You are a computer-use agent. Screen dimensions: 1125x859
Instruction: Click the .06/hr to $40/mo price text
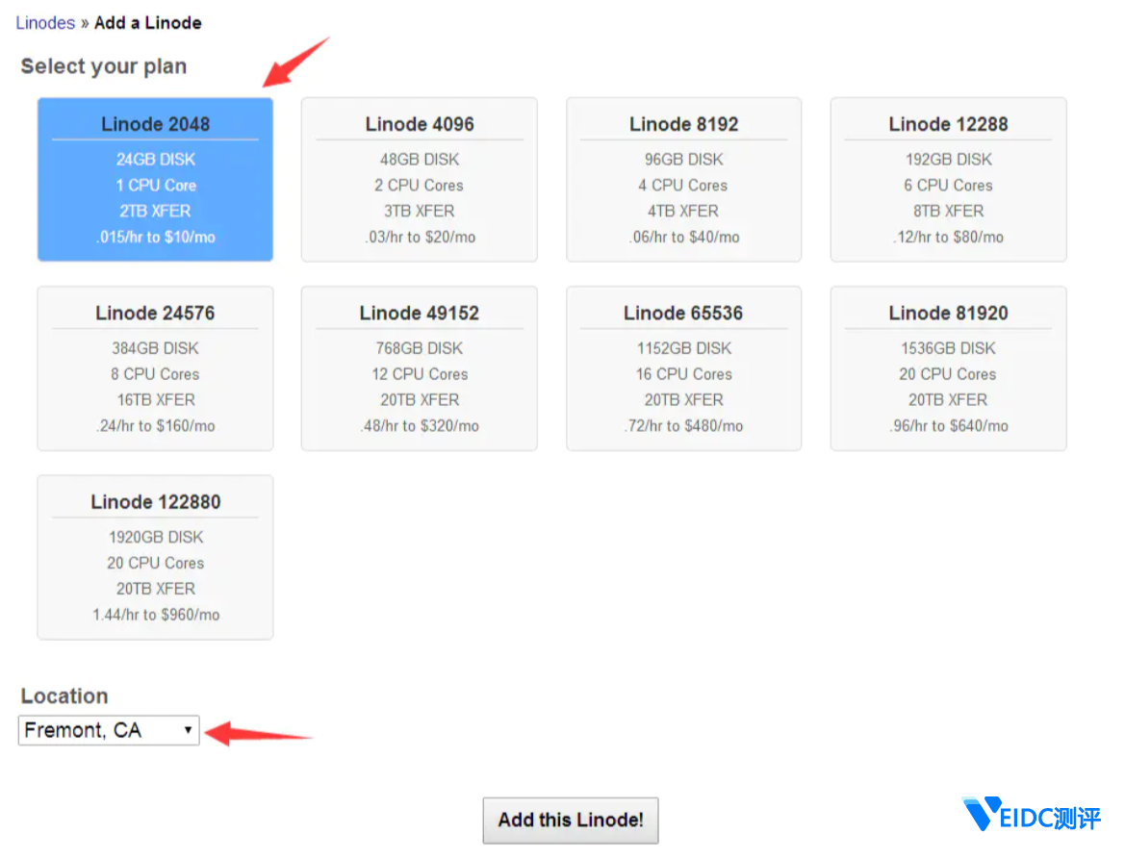click(x=683, y=237)
